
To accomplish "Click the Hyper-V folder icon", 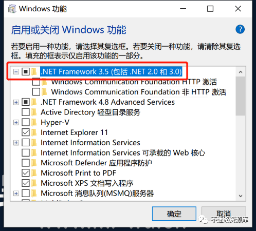I will coord(34,122).
